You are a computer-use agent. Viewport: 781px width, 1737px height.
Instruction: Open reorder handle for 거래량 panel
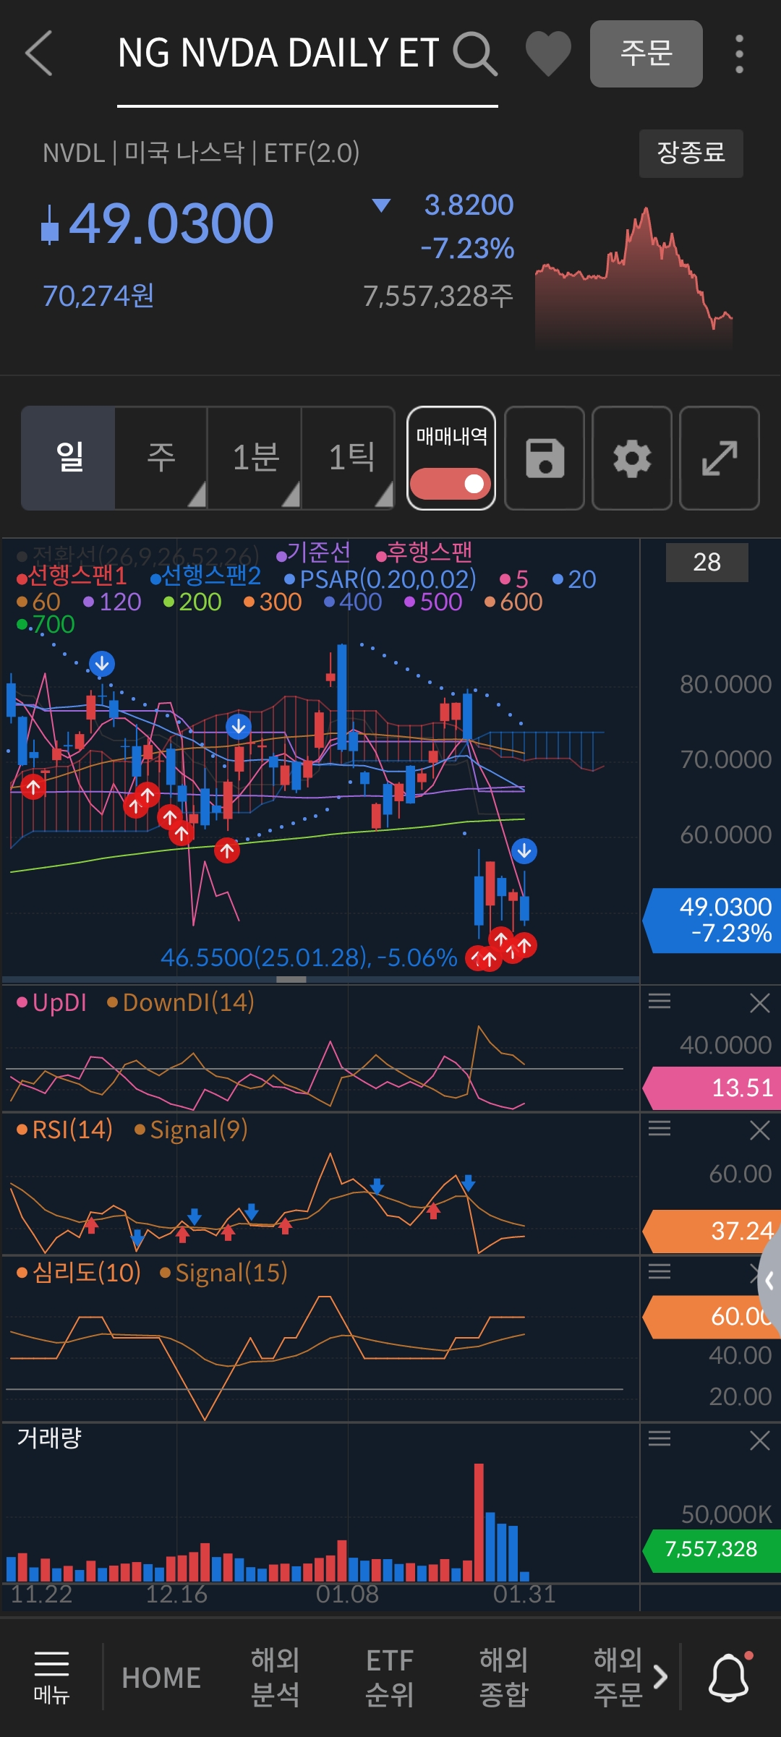coord(660,1439)
